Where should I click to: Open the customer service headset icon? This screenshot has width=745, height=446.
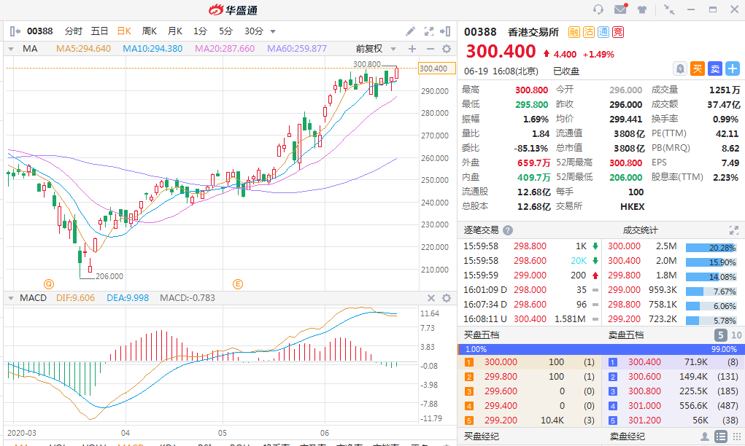[598, 9]
